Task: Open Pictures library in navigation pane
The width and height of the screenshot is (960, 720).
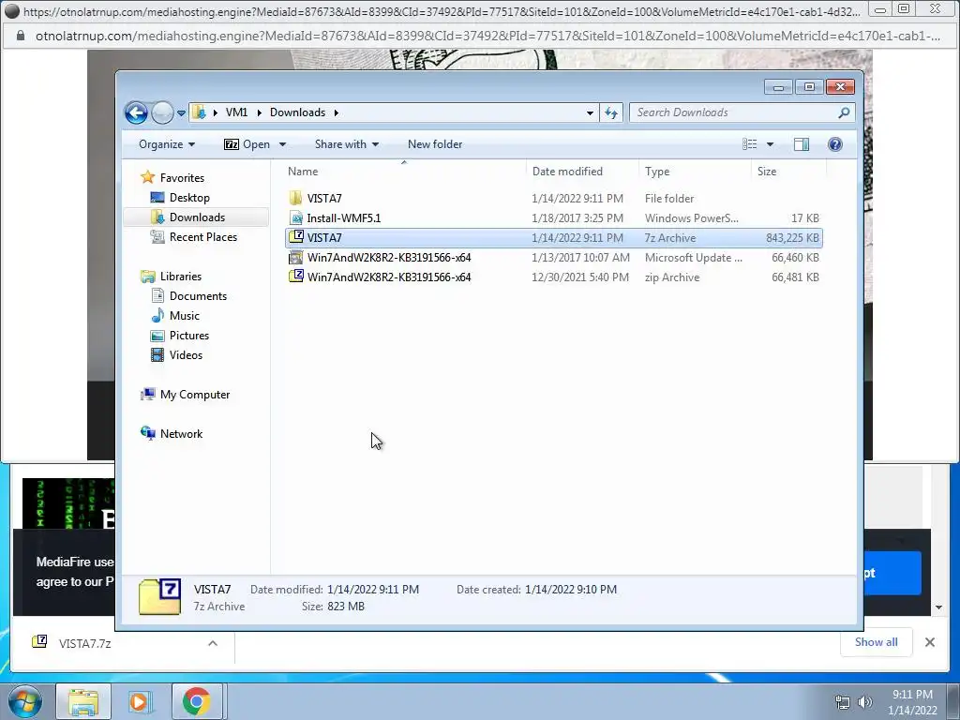Action: (x=189, y=336)
